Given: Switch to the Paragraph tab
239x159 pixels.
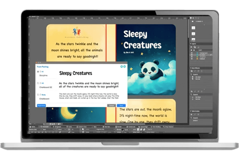Looking at the screenshot, I should click(x=57, y=127).
